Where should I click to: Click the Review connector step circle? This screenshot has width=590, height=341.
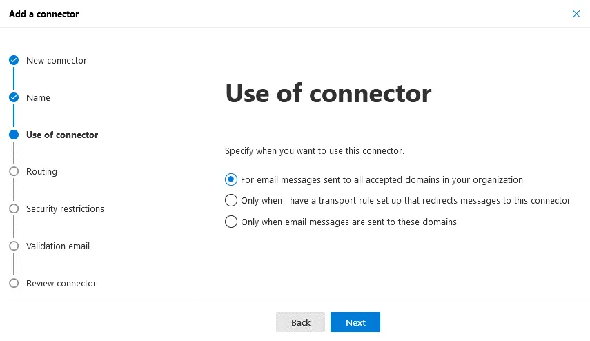13,284
